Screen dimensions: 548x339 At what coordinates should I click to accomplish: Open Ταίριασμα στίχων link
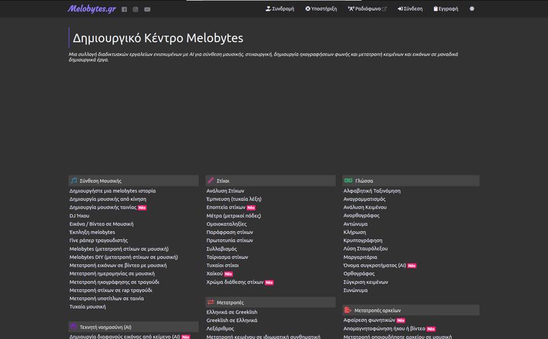[x=227, y=257]
